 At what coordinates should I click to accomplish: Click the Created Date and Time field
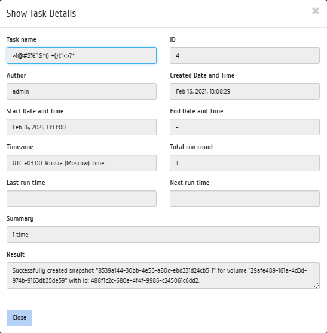245,91
